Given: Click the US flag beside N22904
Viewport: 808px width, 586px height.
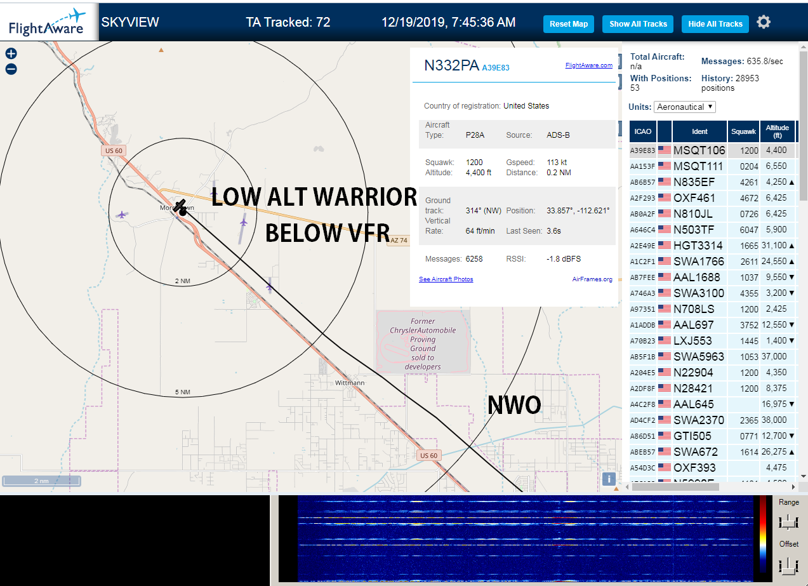Looking at the screenshot, I should click(665, 373).
